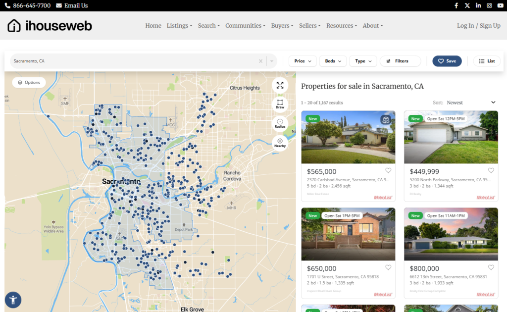Toggle favorite heart on $449,999 listing

[491, 171]
